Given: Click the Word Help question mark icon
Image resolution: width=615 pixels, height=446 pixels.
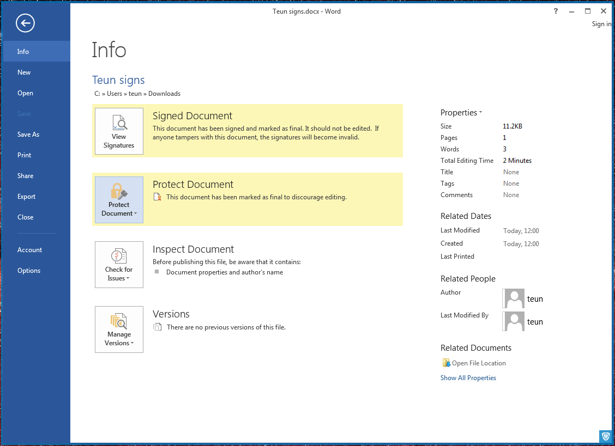Looking at the screenshot, I should pos(556,11).
